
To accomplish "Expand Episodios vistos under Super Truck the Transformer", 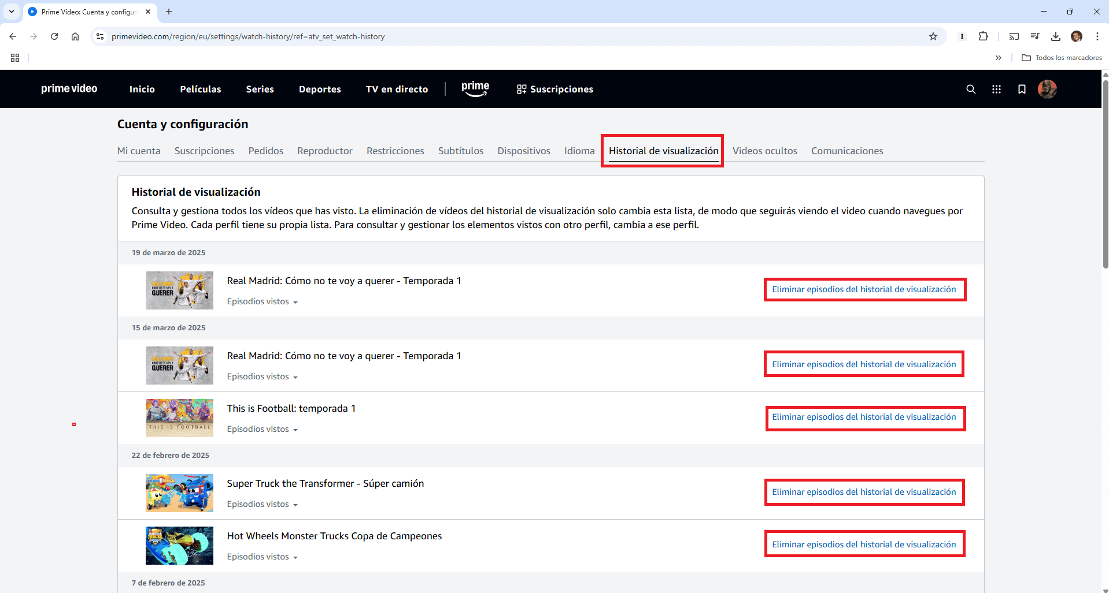I will [262, 504].
